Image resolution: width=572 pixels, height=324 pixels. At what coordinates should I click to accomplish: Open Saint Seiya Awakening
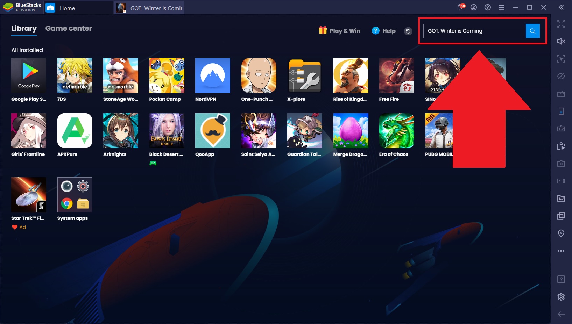(259, 131)
